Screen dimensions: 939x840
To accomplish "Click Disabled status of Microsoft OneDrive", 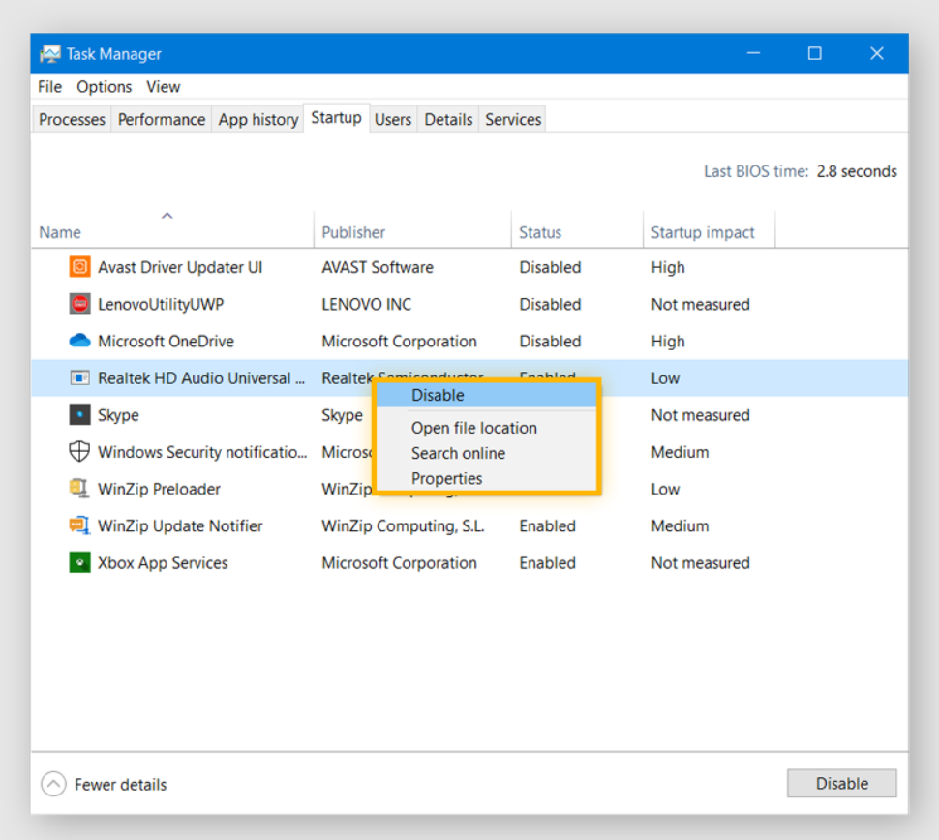I will coord(550,342).
